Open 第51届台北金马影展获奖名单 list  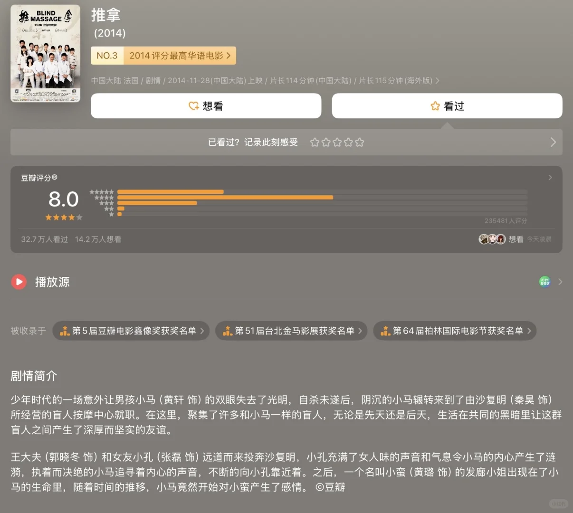pos(291,331)
